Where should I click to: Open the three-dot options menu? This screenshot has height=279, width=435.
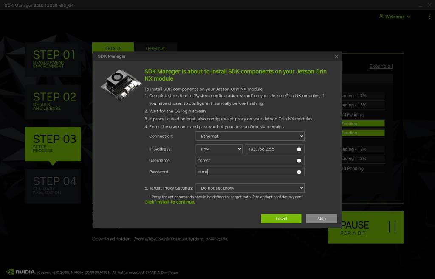click(x=430, y=17)
